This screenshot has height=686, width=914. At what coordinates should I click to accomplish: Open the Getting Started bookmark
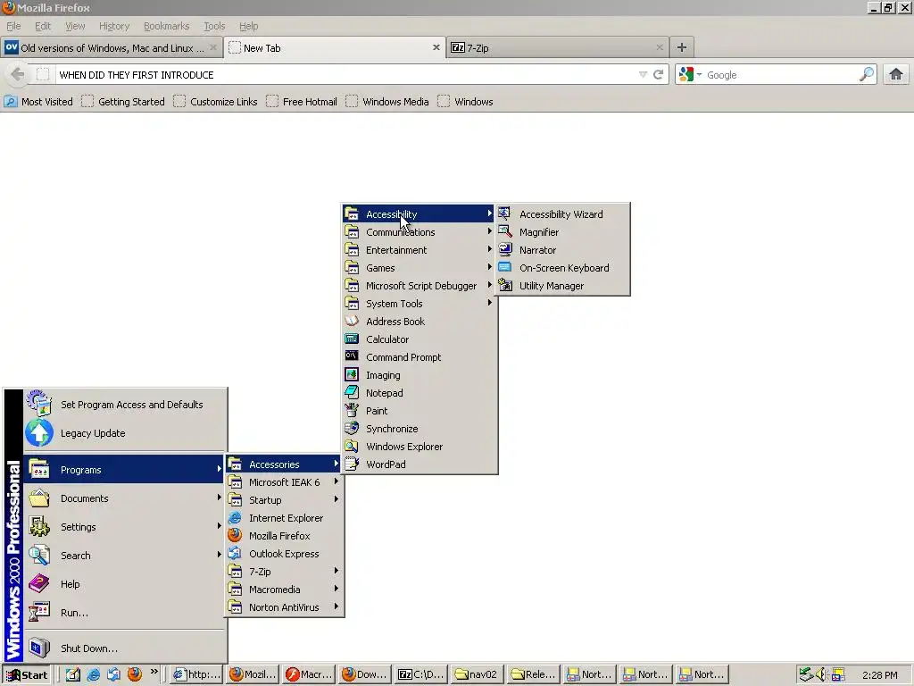click(123, 102)
